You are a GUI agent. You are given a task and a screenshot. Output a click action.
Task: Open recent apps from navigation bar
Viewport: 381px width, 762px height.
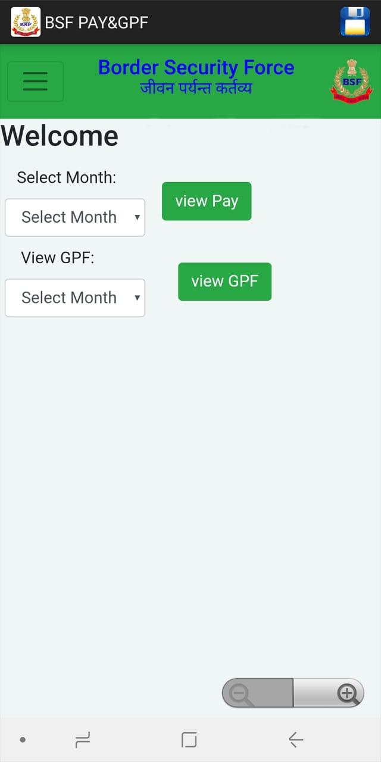(83, 740)
